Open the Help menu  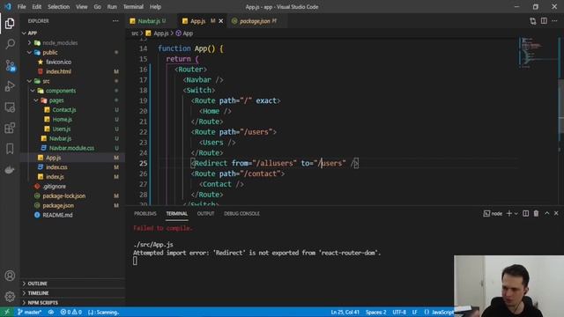click(155, 7)
